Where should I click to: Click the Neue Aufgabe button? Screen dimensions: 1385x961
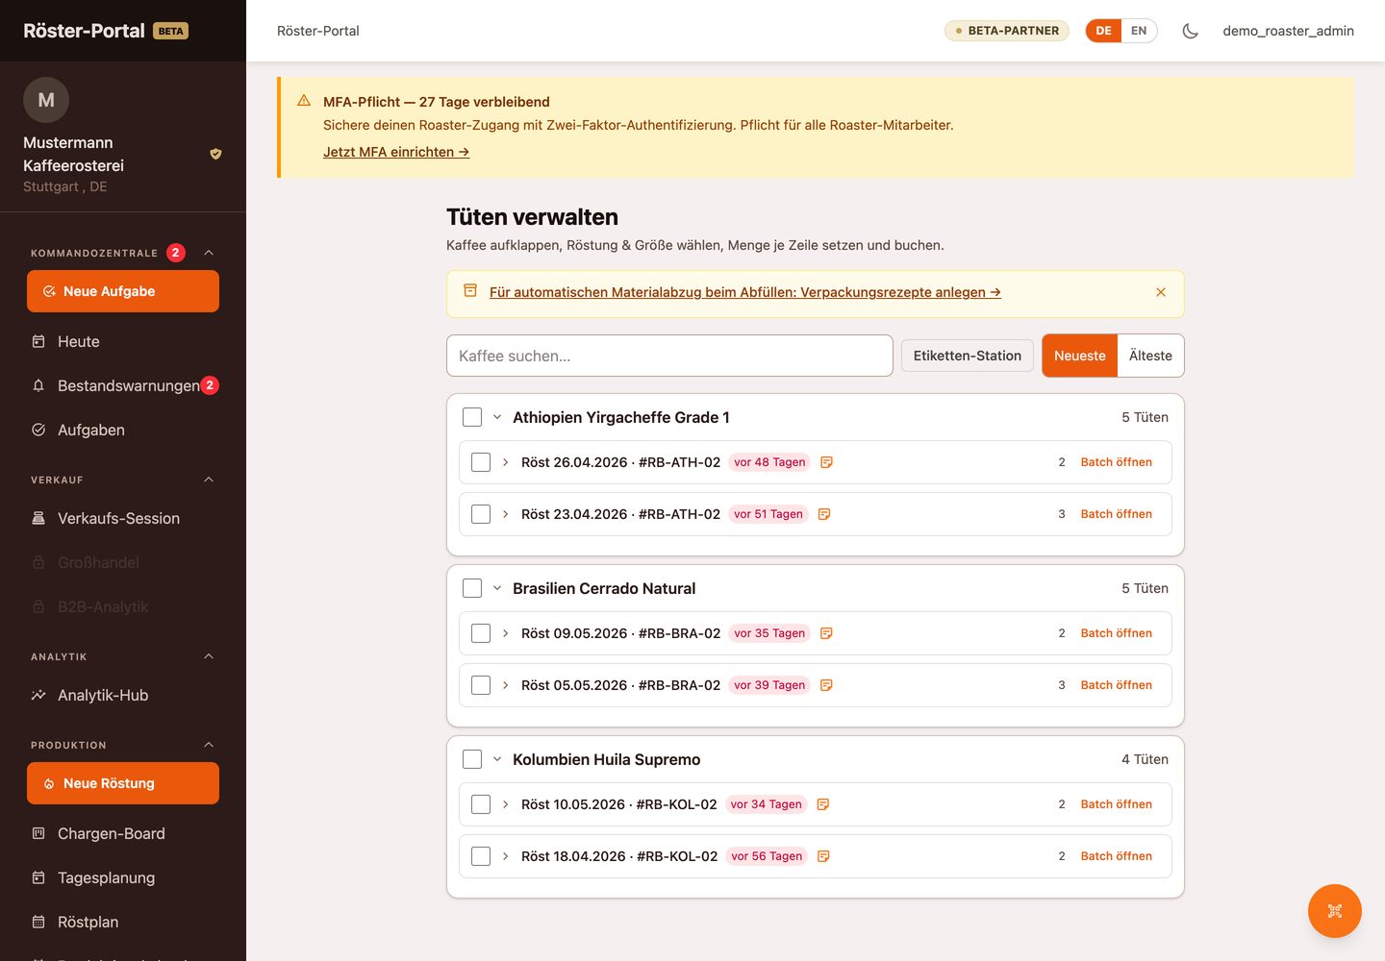click(x=123, y=291)
